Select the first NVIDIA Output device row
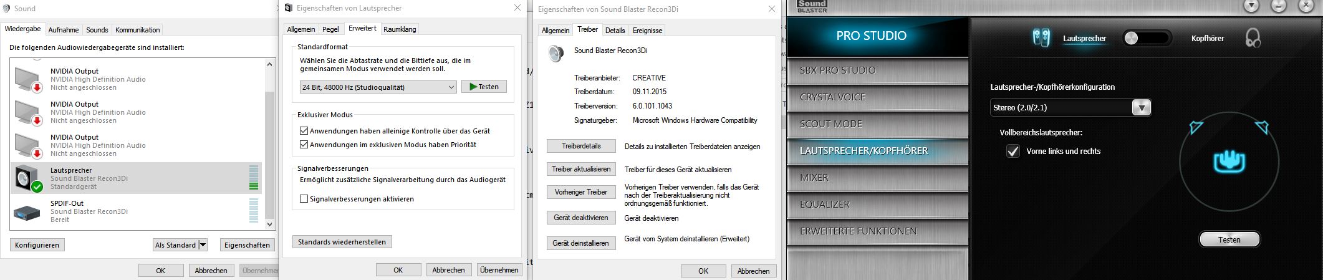1323x280 pixels. (137, 79)
